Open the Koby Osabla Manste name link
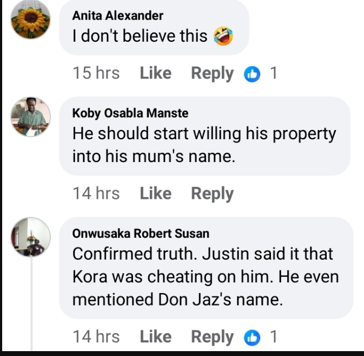The height and width of the screenshot is (356, 364). 130,113
